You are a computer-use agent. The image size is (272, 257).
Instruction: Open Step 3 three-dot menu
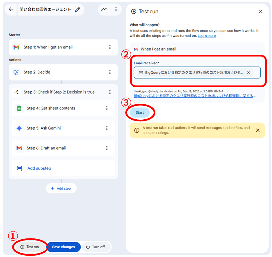(110, 92)
